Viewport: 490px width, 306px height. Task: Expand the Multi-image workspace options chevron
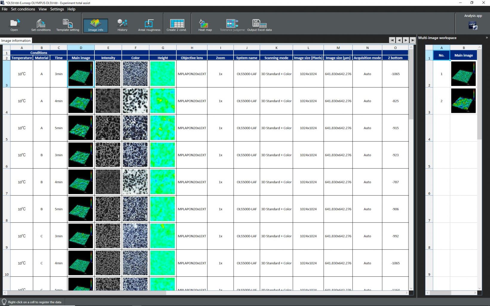[486, 38]
